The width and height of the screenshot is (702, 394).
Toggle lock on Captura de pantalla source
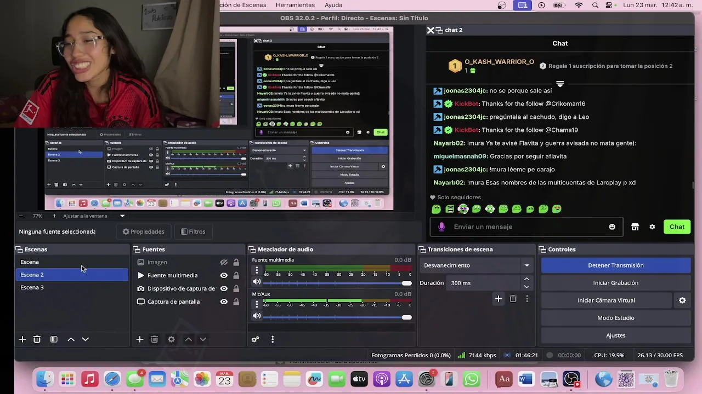(x=236, y=302)
